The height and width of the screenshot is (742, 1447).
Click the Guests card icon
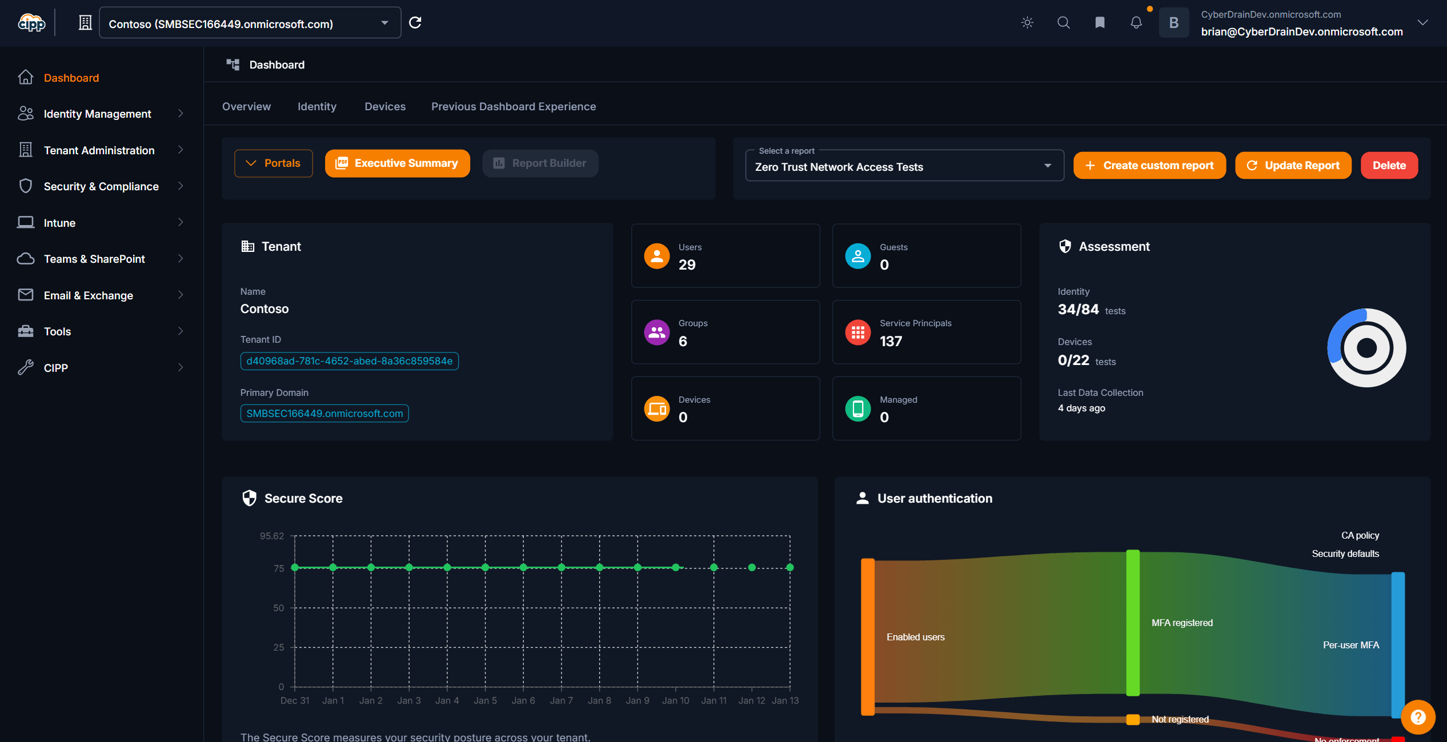858,256
